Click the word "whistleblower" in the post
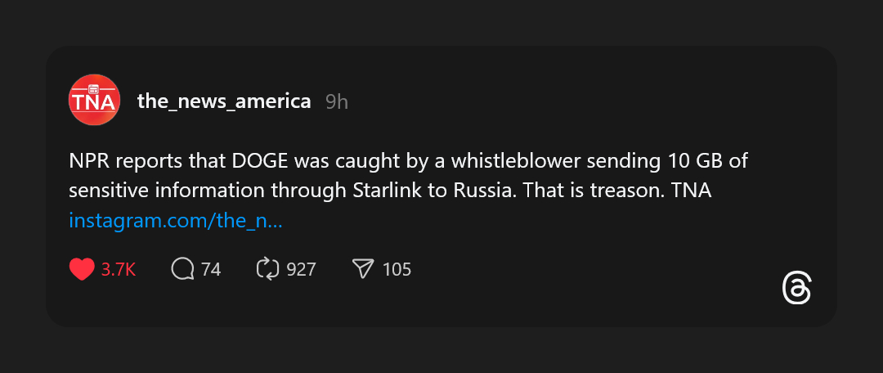The image size is (883, 373). tap(536, 161)
